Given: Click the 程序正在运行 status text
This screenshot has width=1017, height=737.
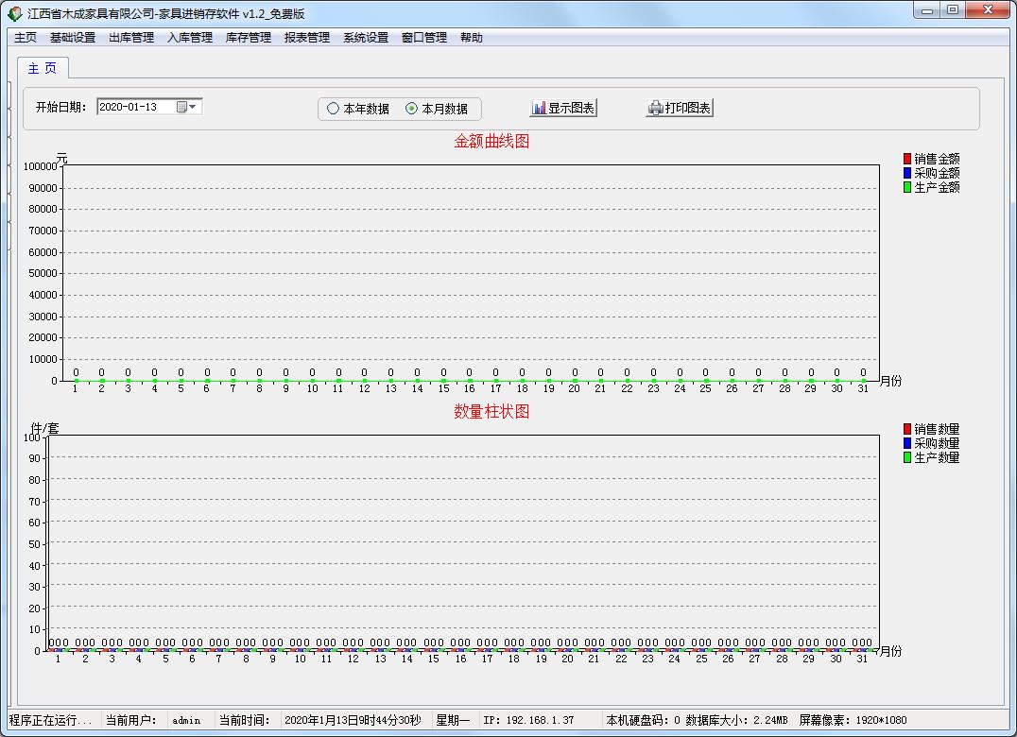Looking at the screenshot, I should click(x=51, y=720).
